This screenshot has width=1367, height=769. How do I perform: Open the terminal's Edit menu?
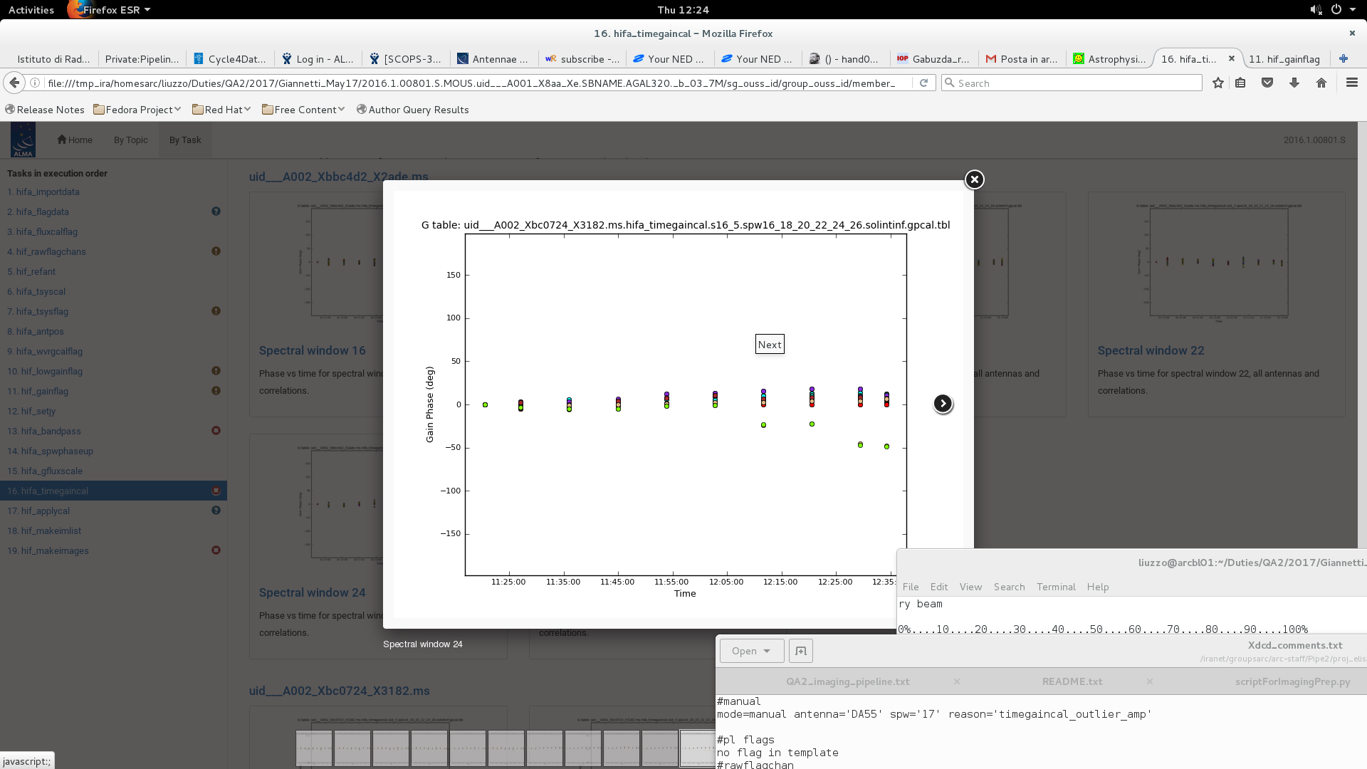pyautogui.click(x=939, y=587)
